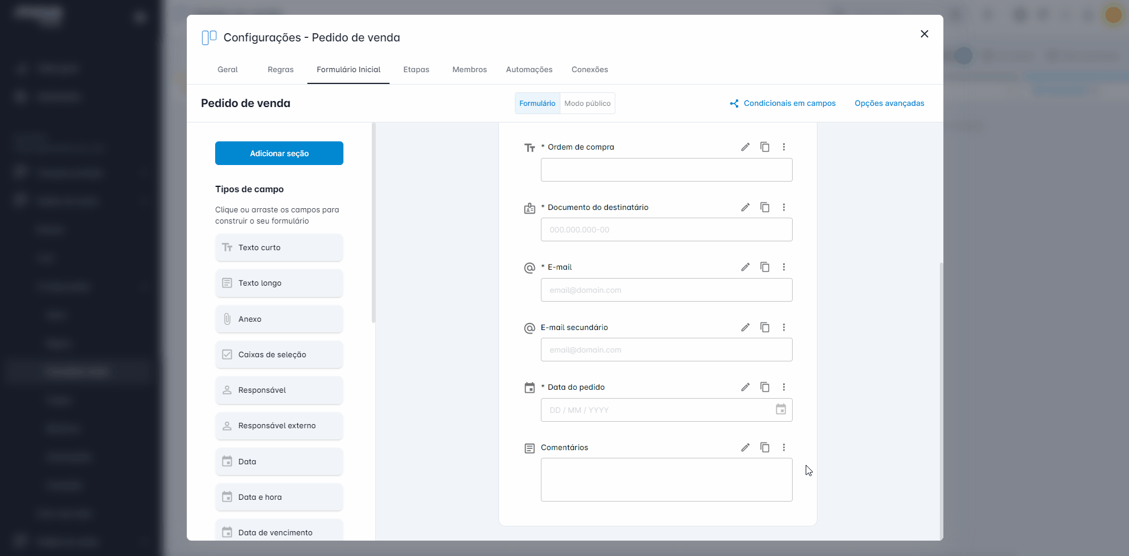Click Adicionar seção button
Image resolution: width=1129 pixels, height=556 pixels.
click(x=279, y=153)
